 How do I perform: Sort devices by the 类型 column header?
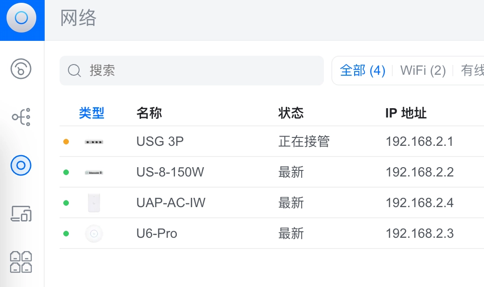92,113
